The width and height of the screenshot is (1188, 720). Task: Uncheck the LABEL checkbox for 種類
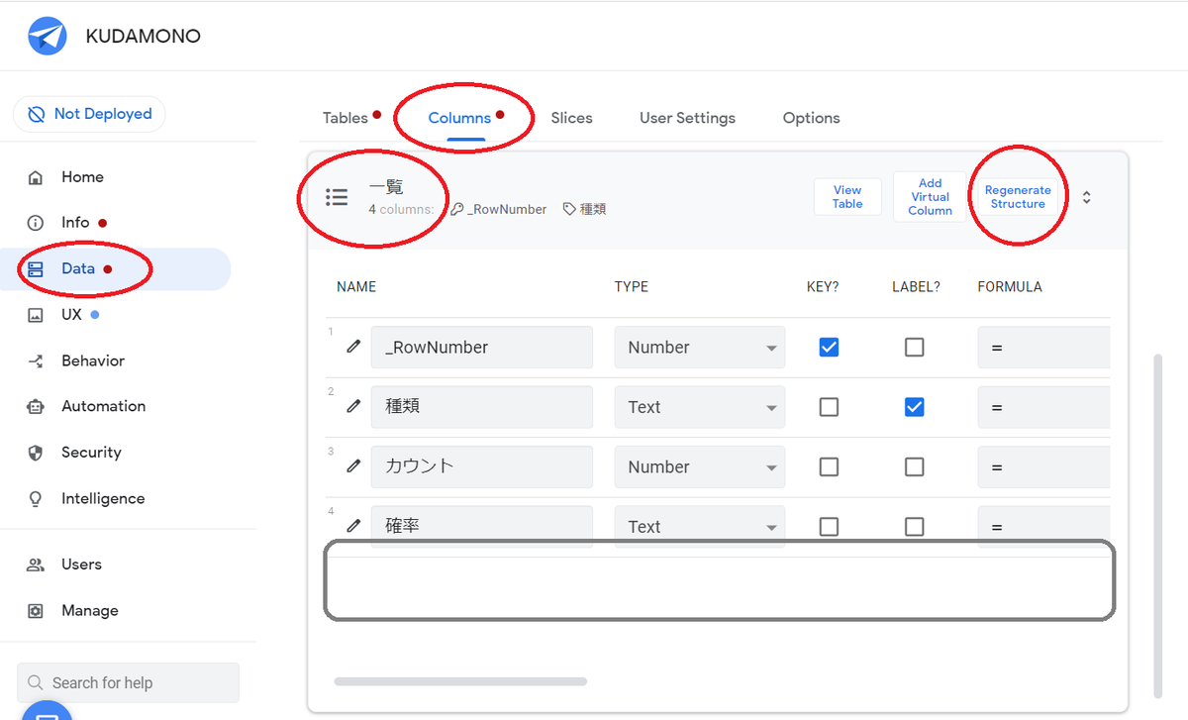tap(914, 406)
